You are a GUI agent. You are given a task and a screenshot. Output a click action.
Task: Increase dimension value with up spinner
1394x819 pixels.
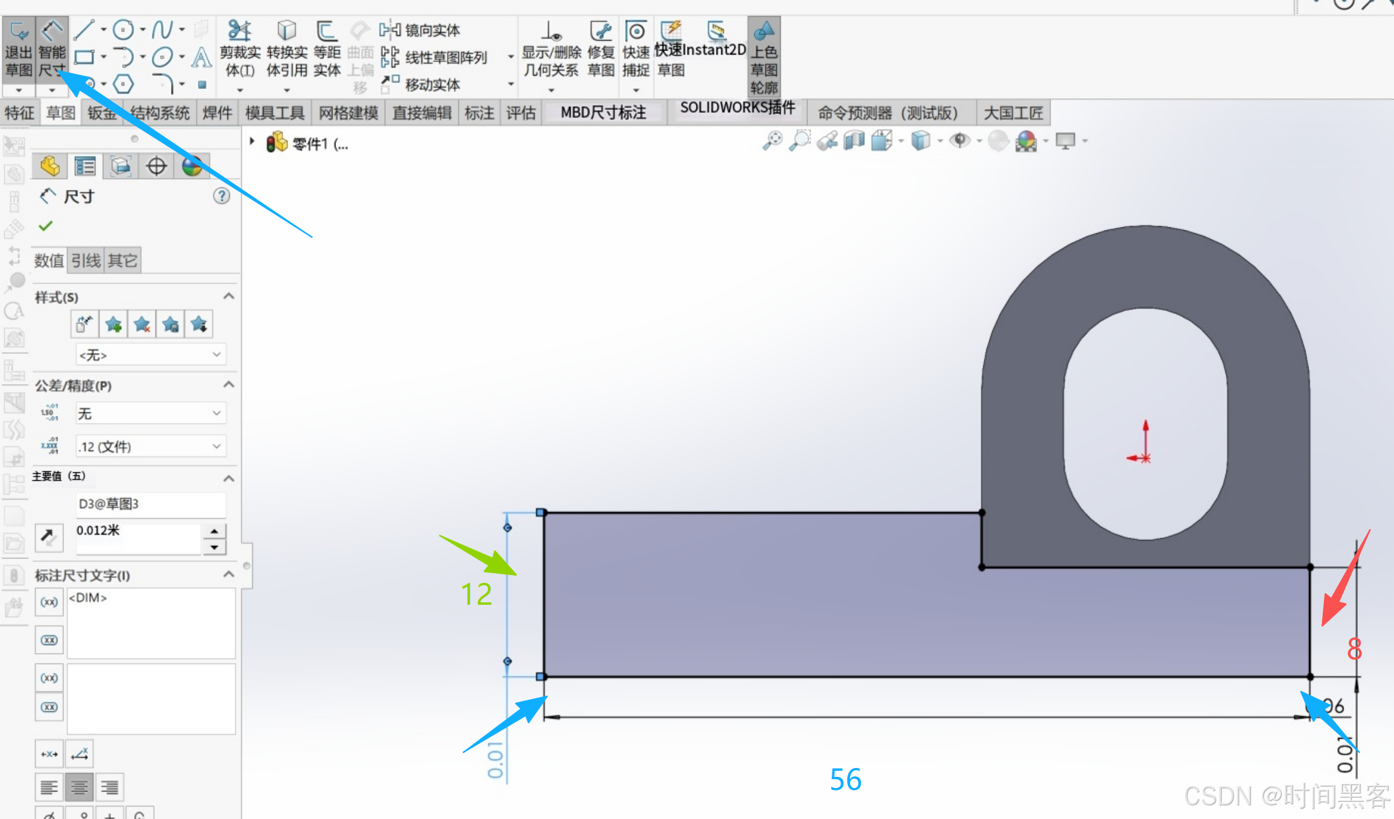coord(214,531)
